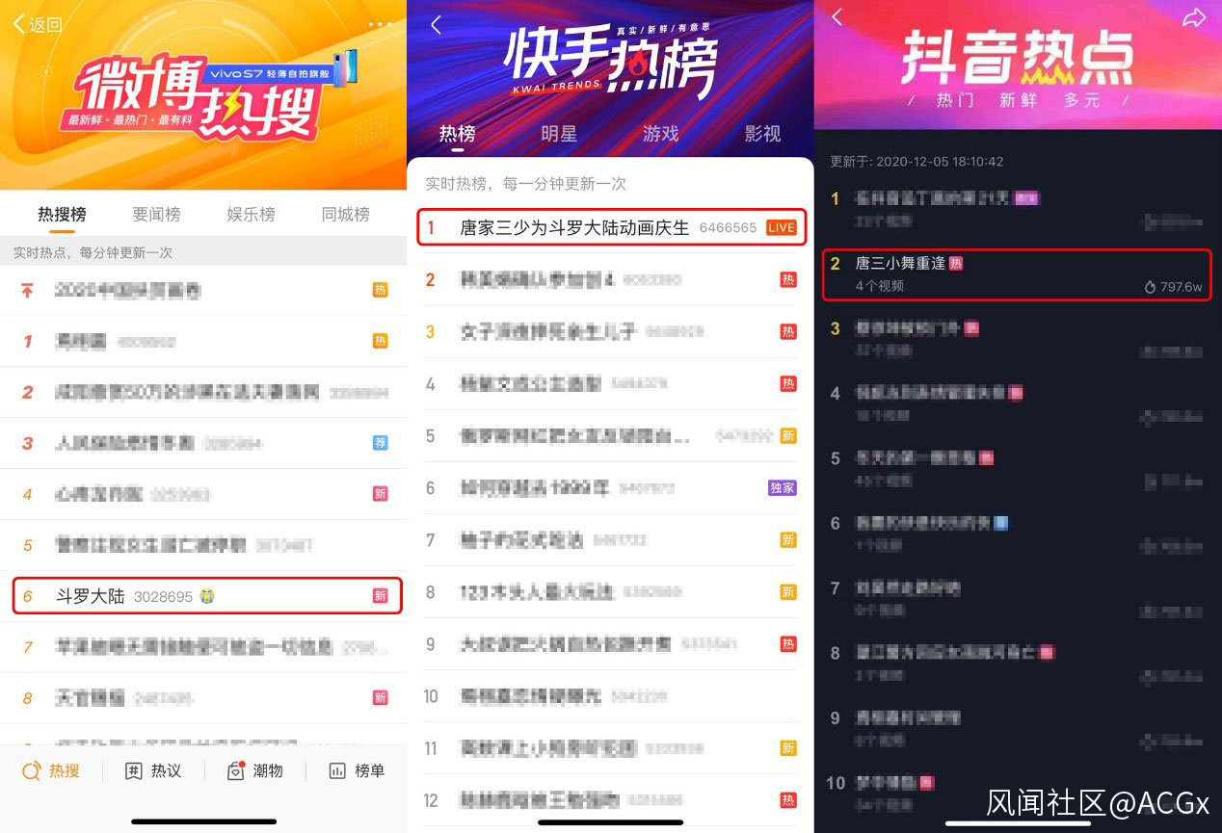Switch to the 要闻榜 tab
This screenshot has width=1222, height=833.
156,214
